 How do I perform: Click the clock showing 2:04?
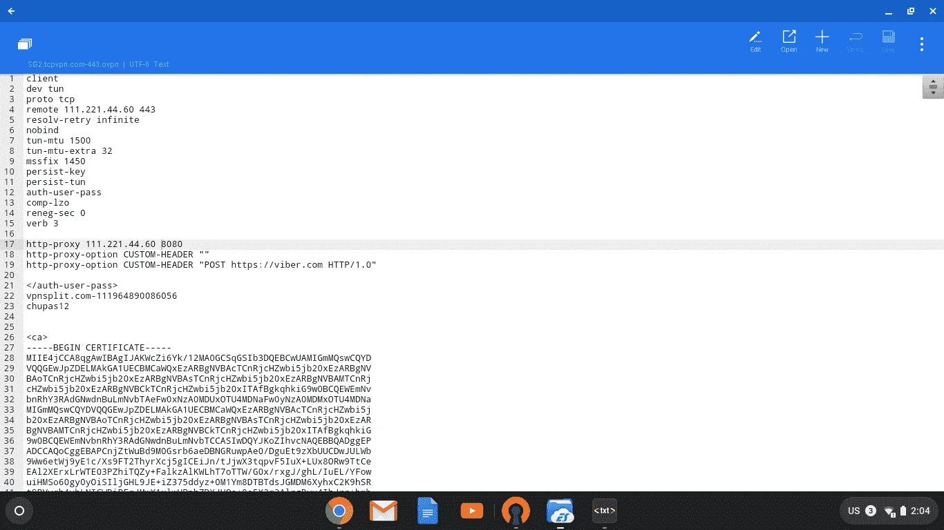coord(921,511)
